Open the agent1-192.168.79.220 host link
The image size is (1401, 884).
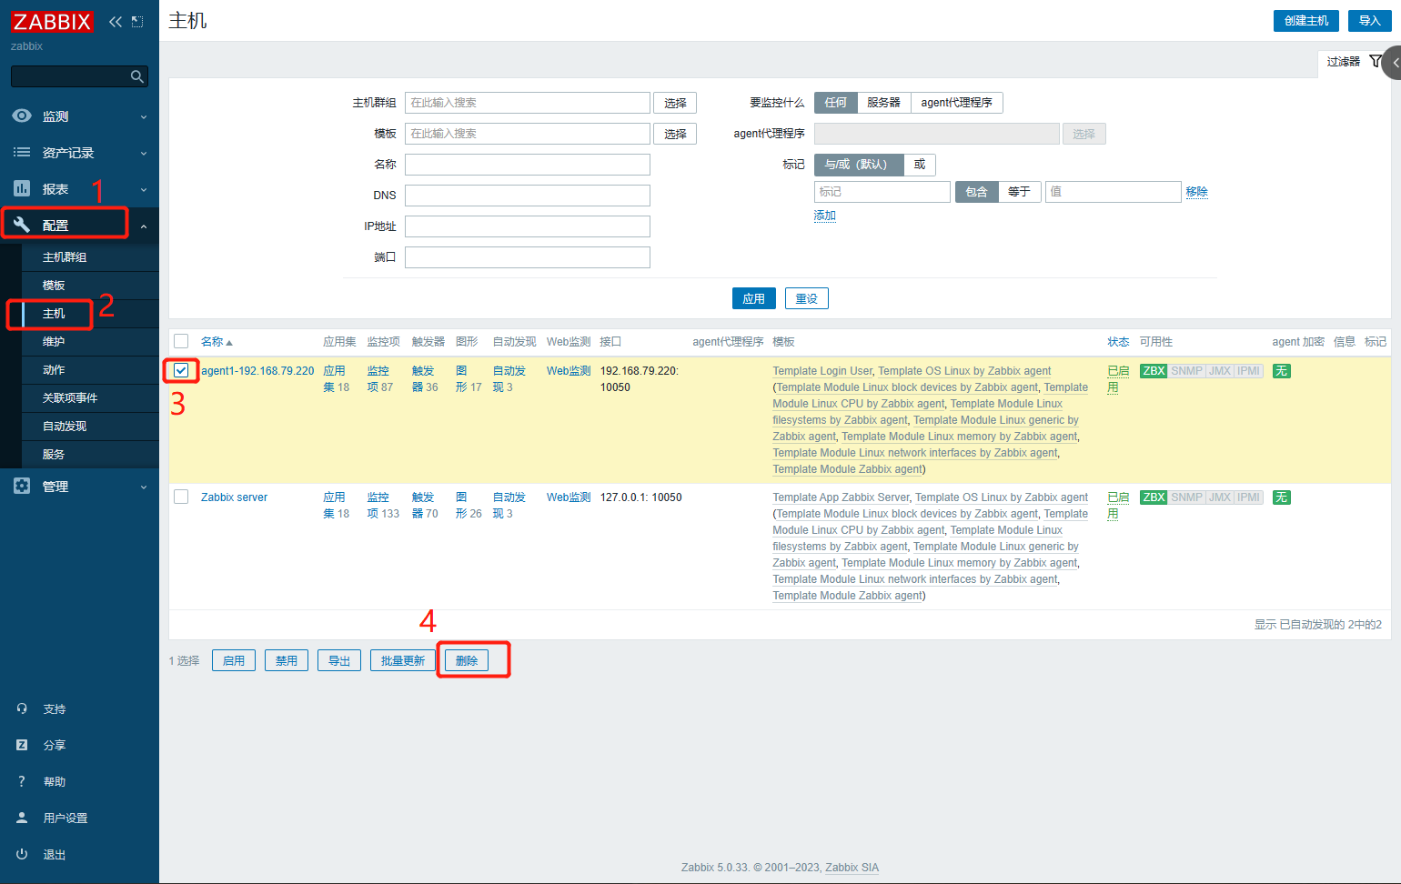point(257,371)
